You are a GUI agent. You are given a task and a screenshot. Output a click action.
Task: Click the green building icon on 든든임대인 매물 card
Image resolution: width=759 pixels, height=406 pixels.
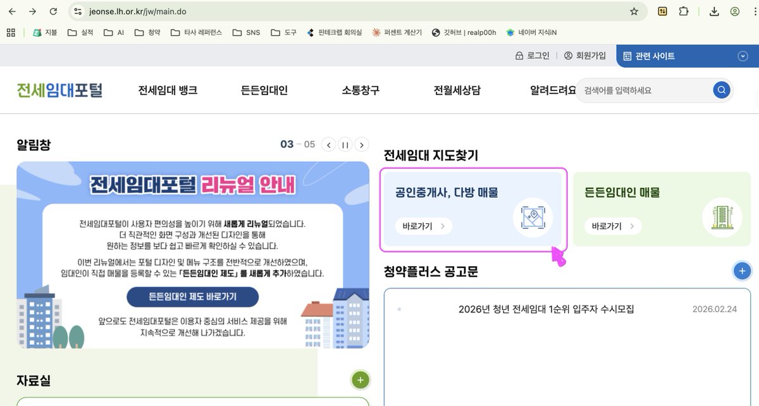(722, 218)
